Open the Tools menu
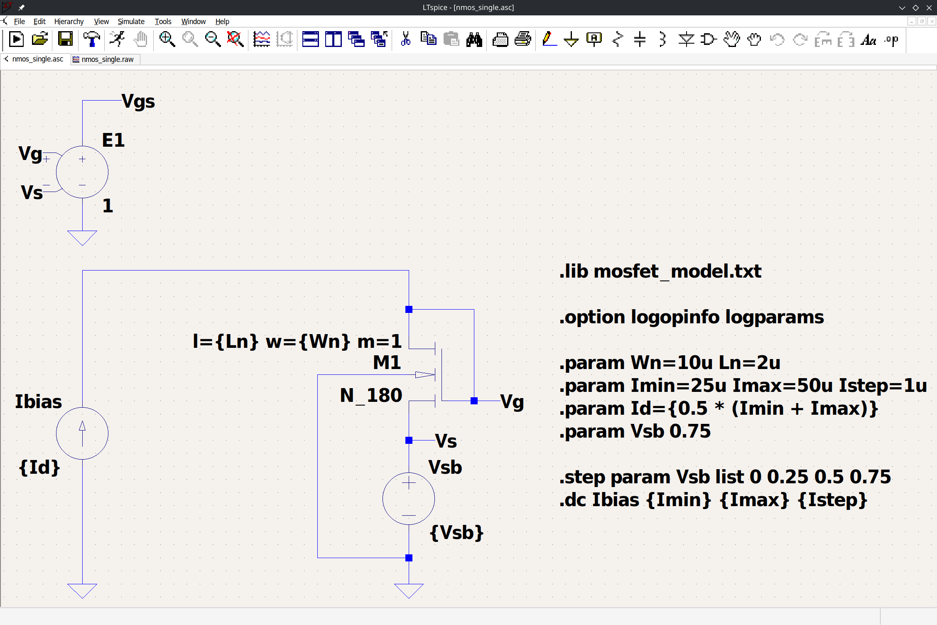Screen dimensions: 937x625 click(163, 22)
